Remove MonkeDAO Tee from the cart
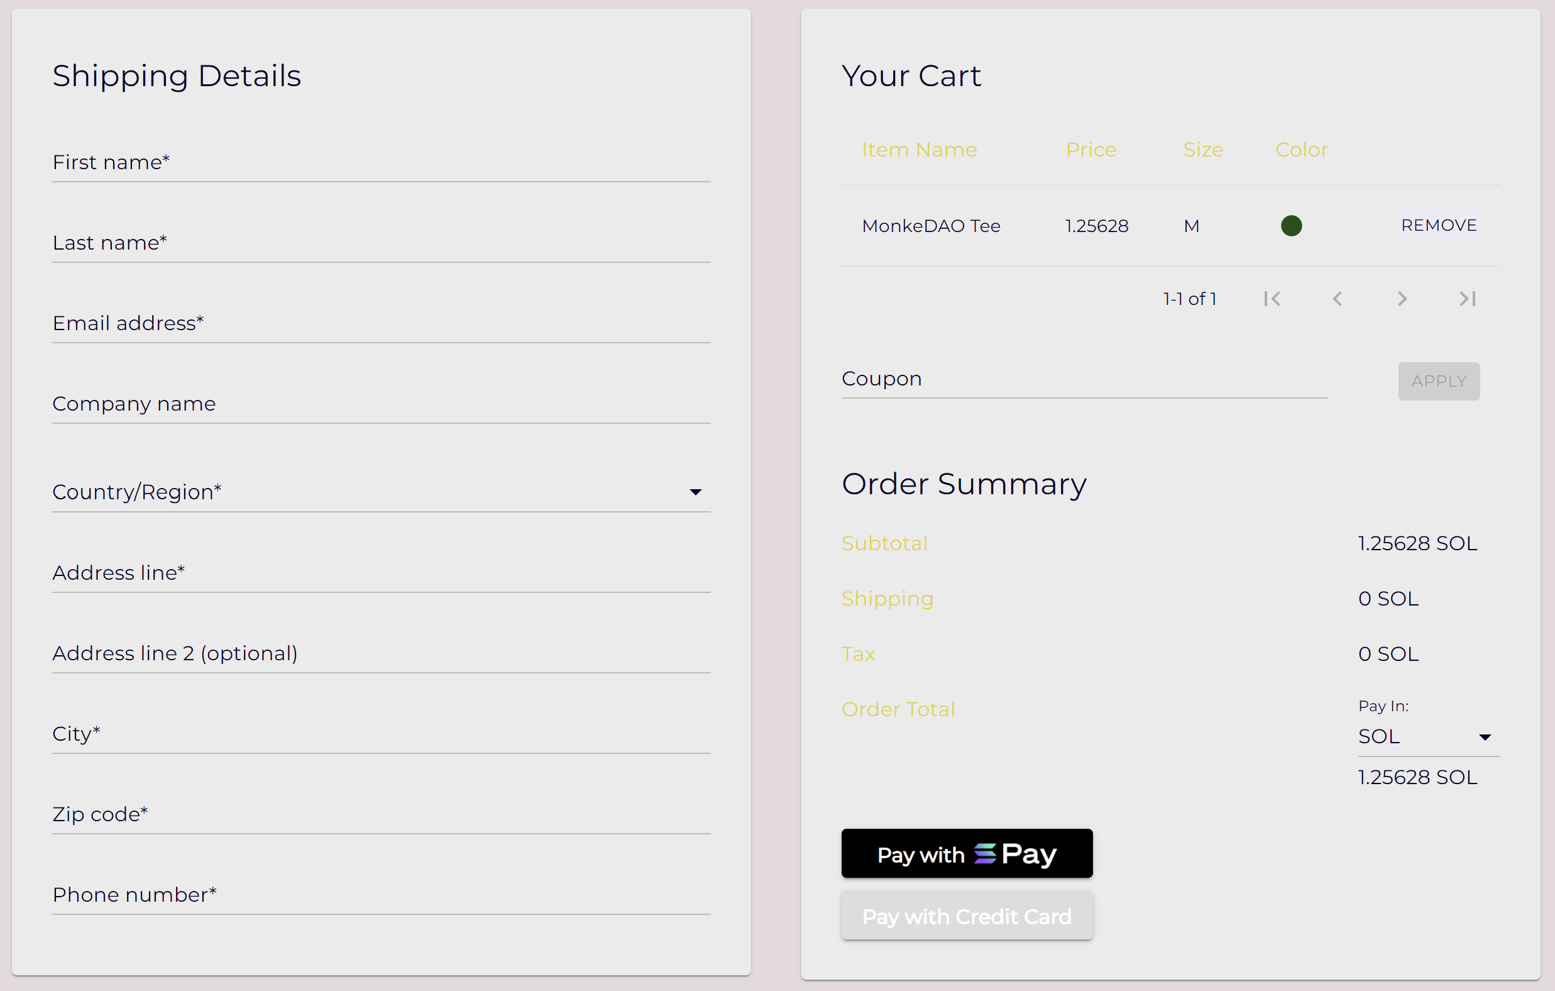Screen dimensions: 1555x991 [x=1438, y=226]
